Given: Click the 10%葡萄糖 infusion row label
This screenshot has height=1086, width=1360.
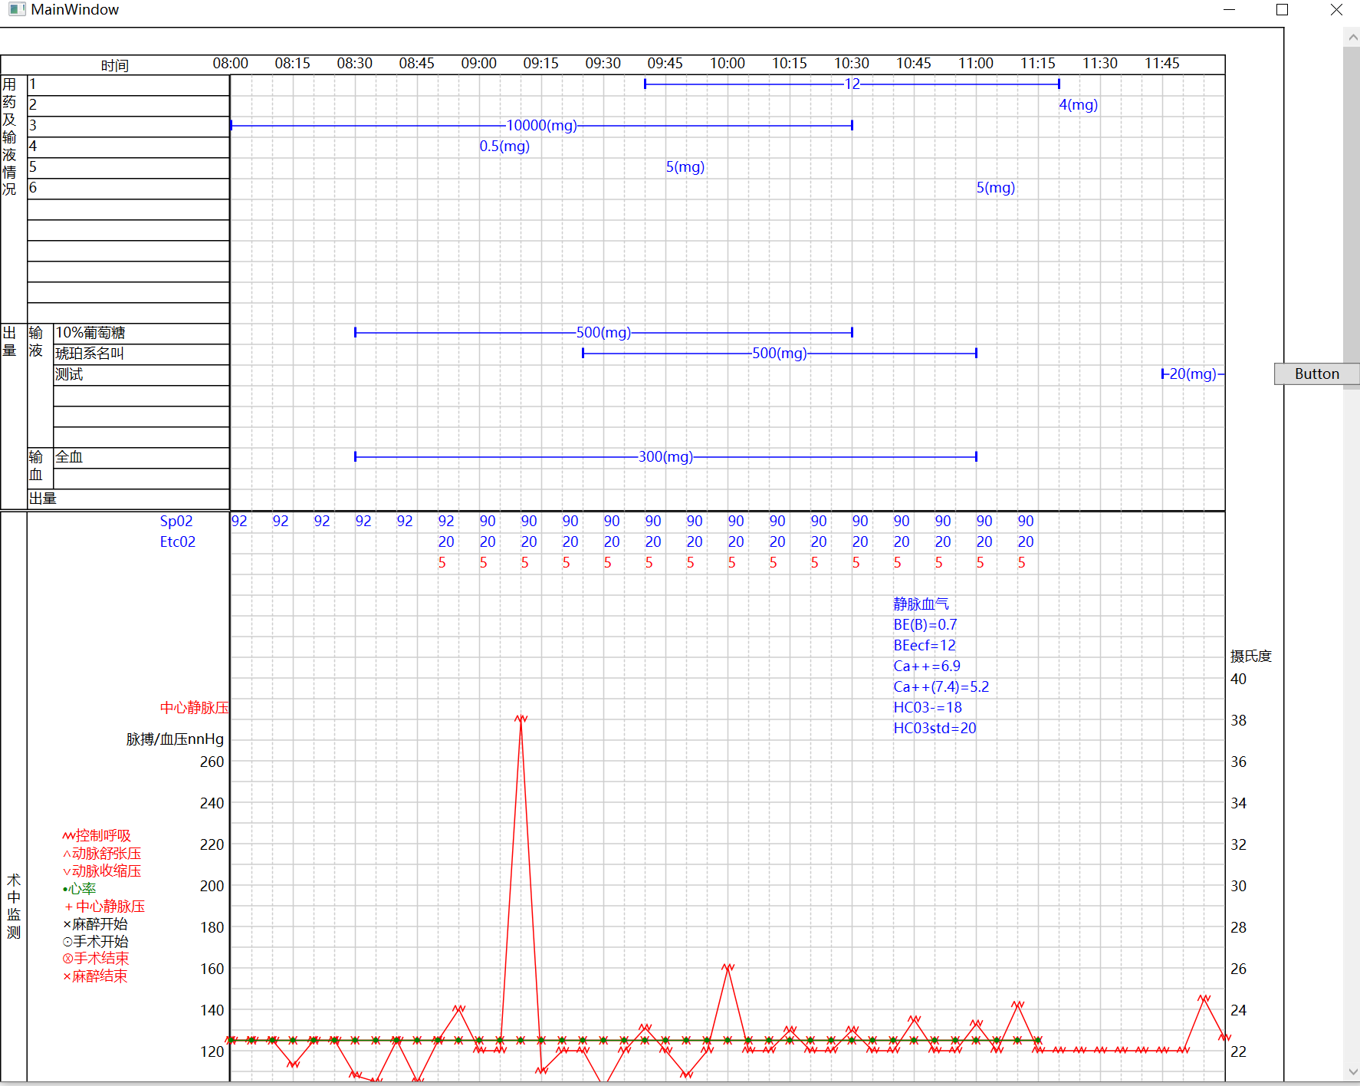Looking at the screenshot, I should click(x=90, y=332).
